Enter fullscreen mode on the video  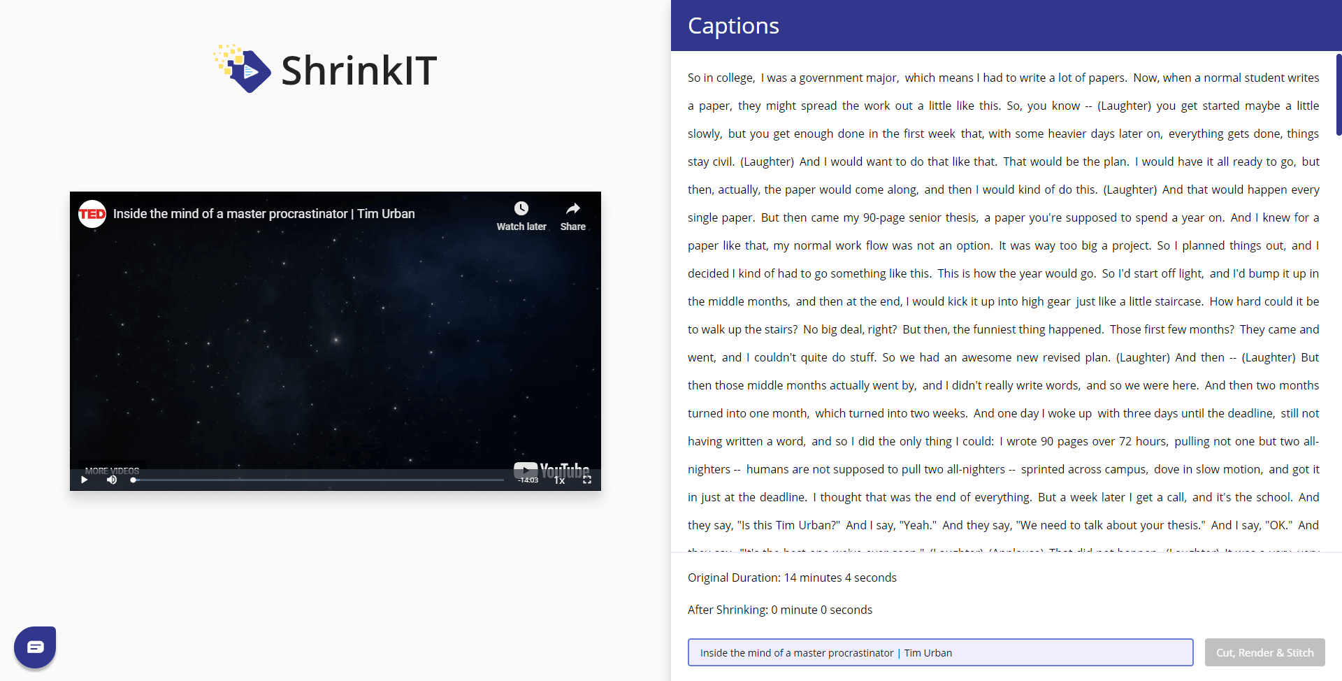point(587,480)
